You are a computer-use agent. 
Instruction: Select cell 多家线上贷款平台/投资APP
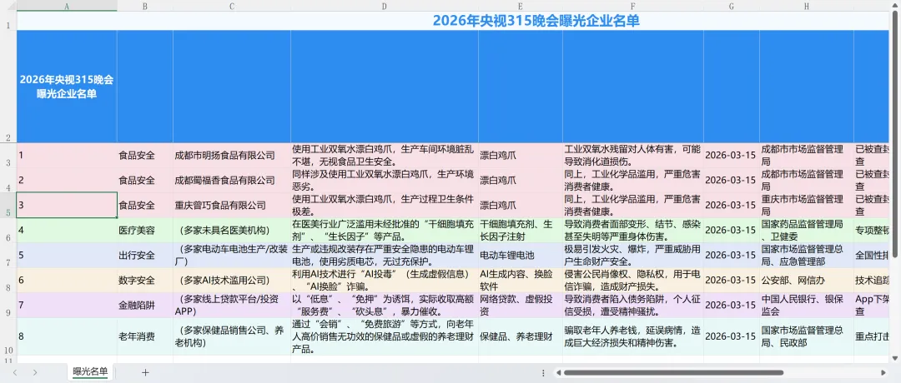(x=232, y=305)
